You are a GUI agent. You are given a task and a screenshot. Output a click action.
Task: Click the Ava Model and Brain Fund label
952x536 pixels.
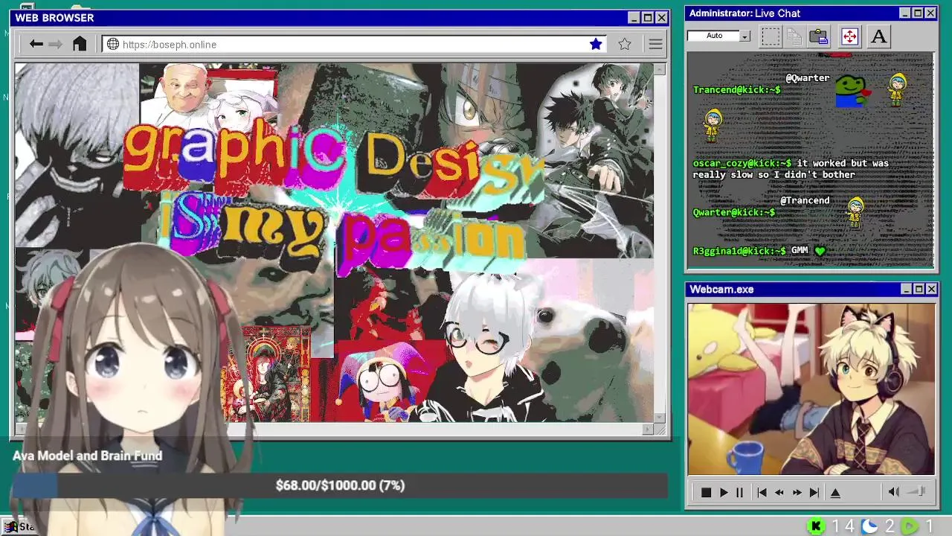[87, 456]
